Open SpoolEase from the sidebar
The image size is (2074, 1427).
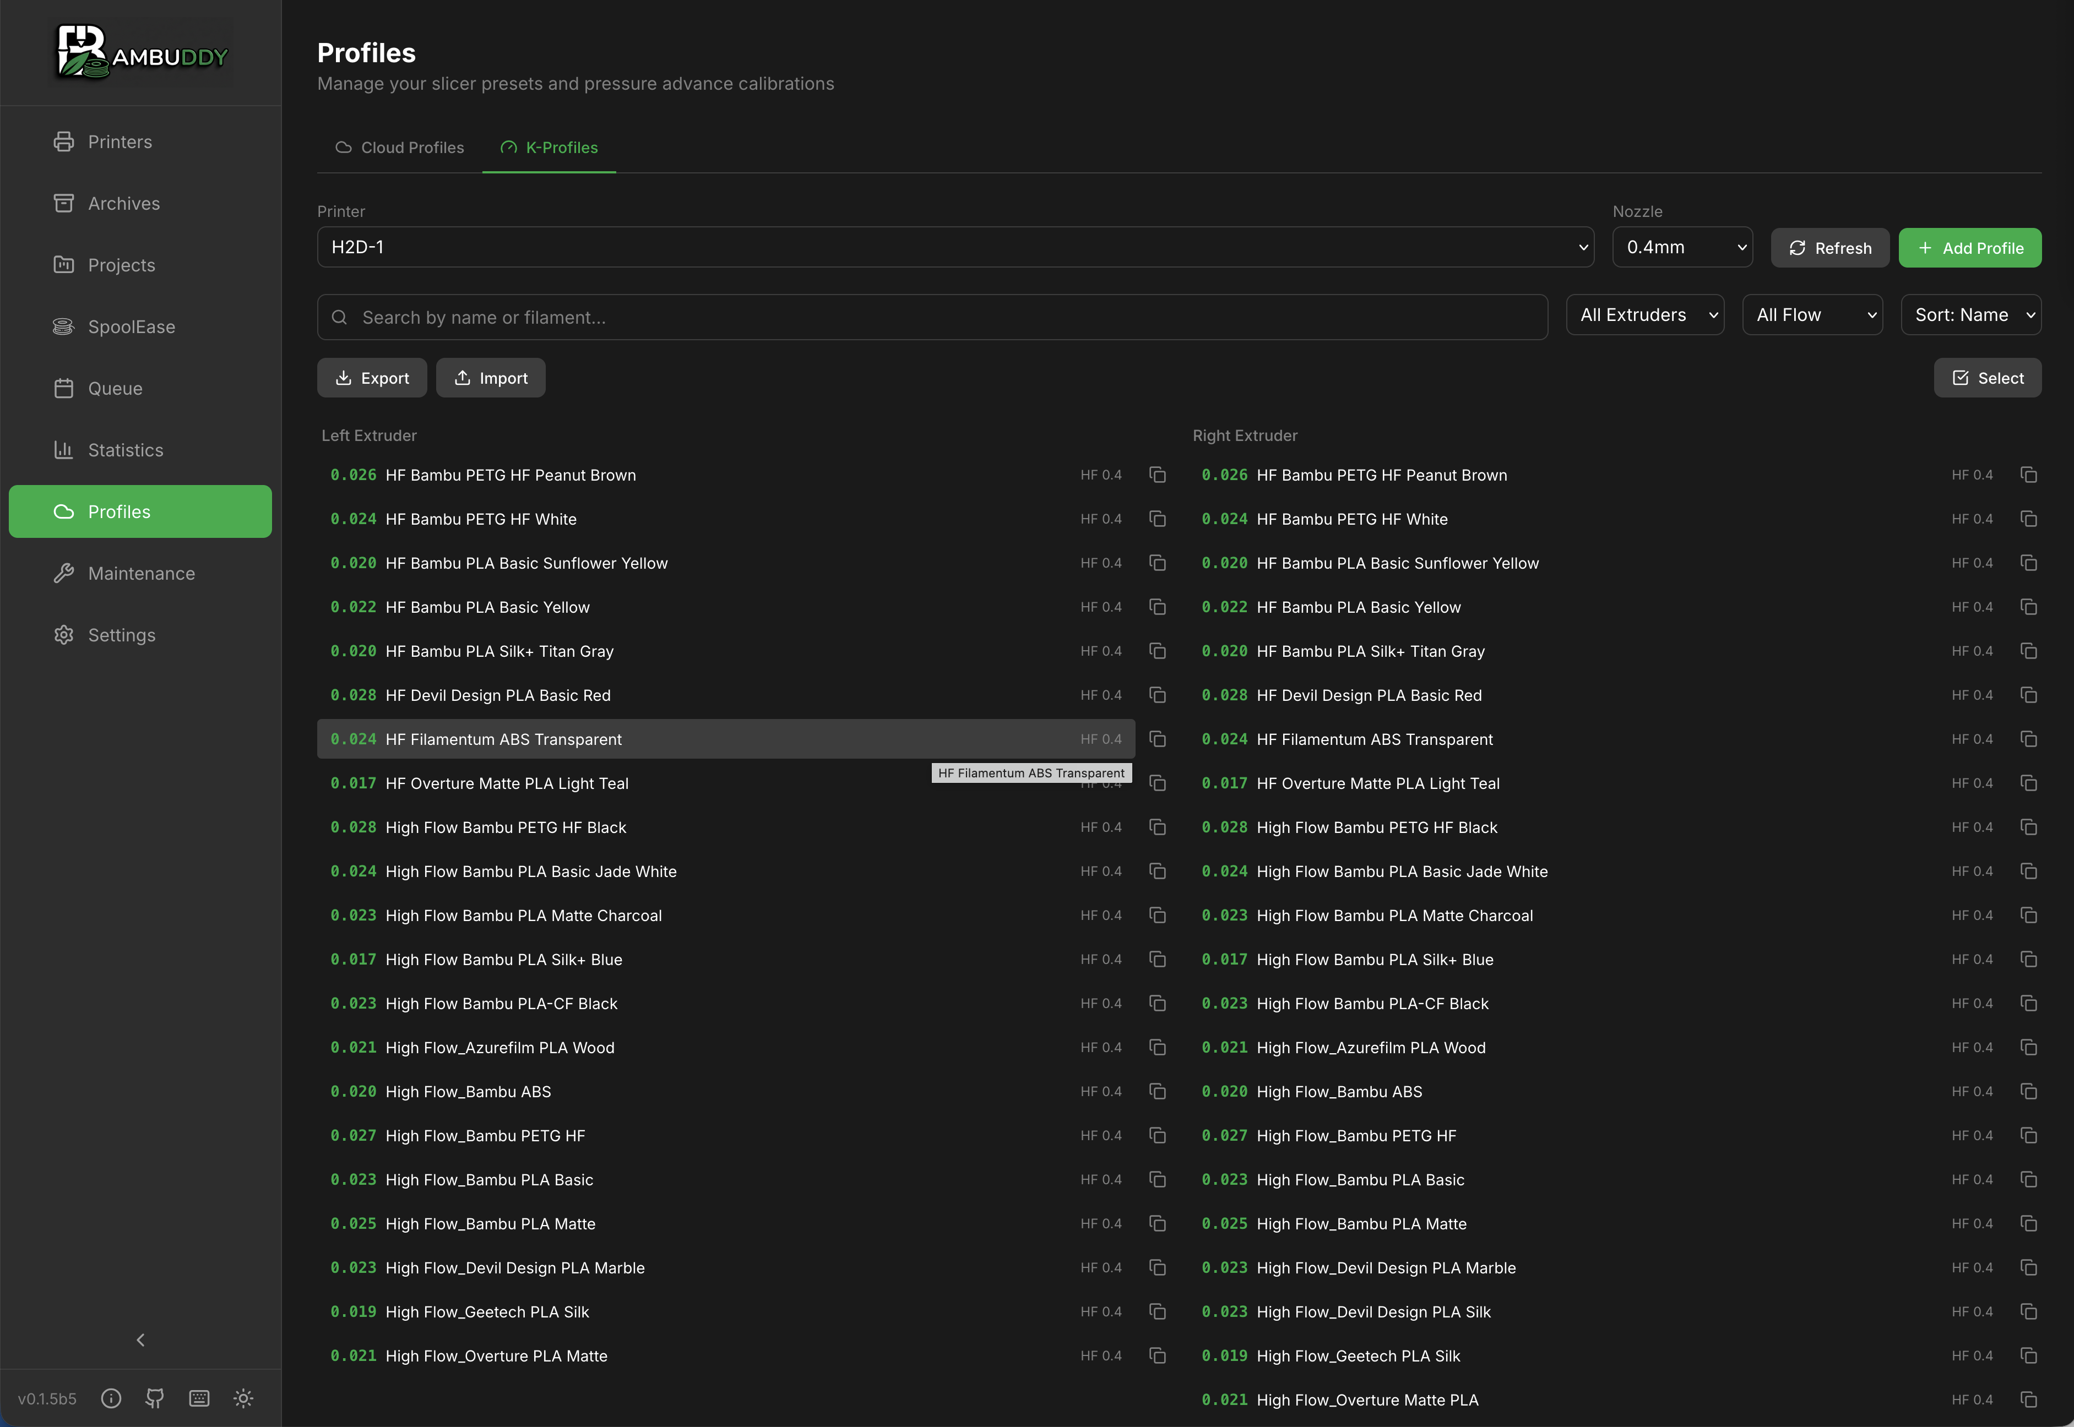point(131,326)
